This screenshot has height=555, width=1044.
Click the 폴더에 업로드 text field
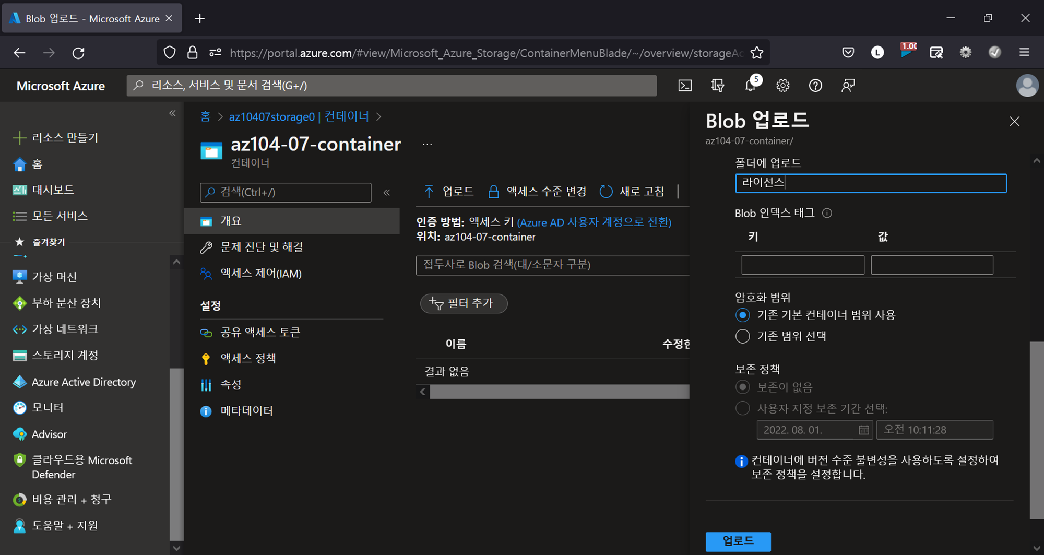[871, 183]
